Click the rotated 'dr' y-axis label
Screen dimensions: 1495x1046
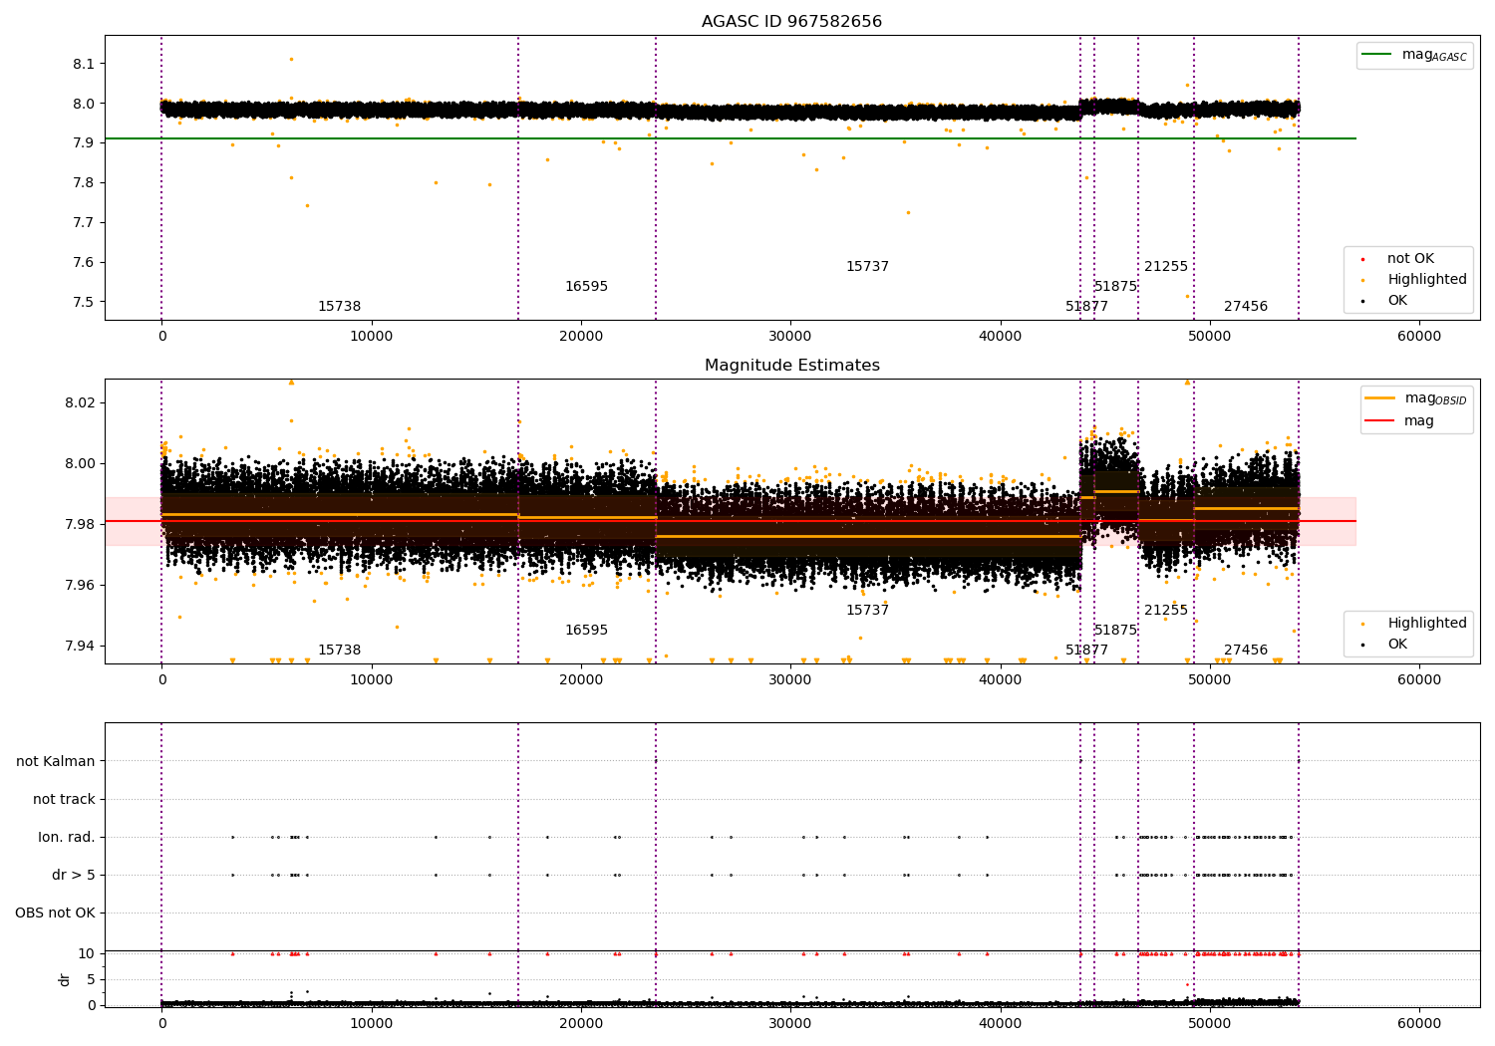[x=65, y=979]
